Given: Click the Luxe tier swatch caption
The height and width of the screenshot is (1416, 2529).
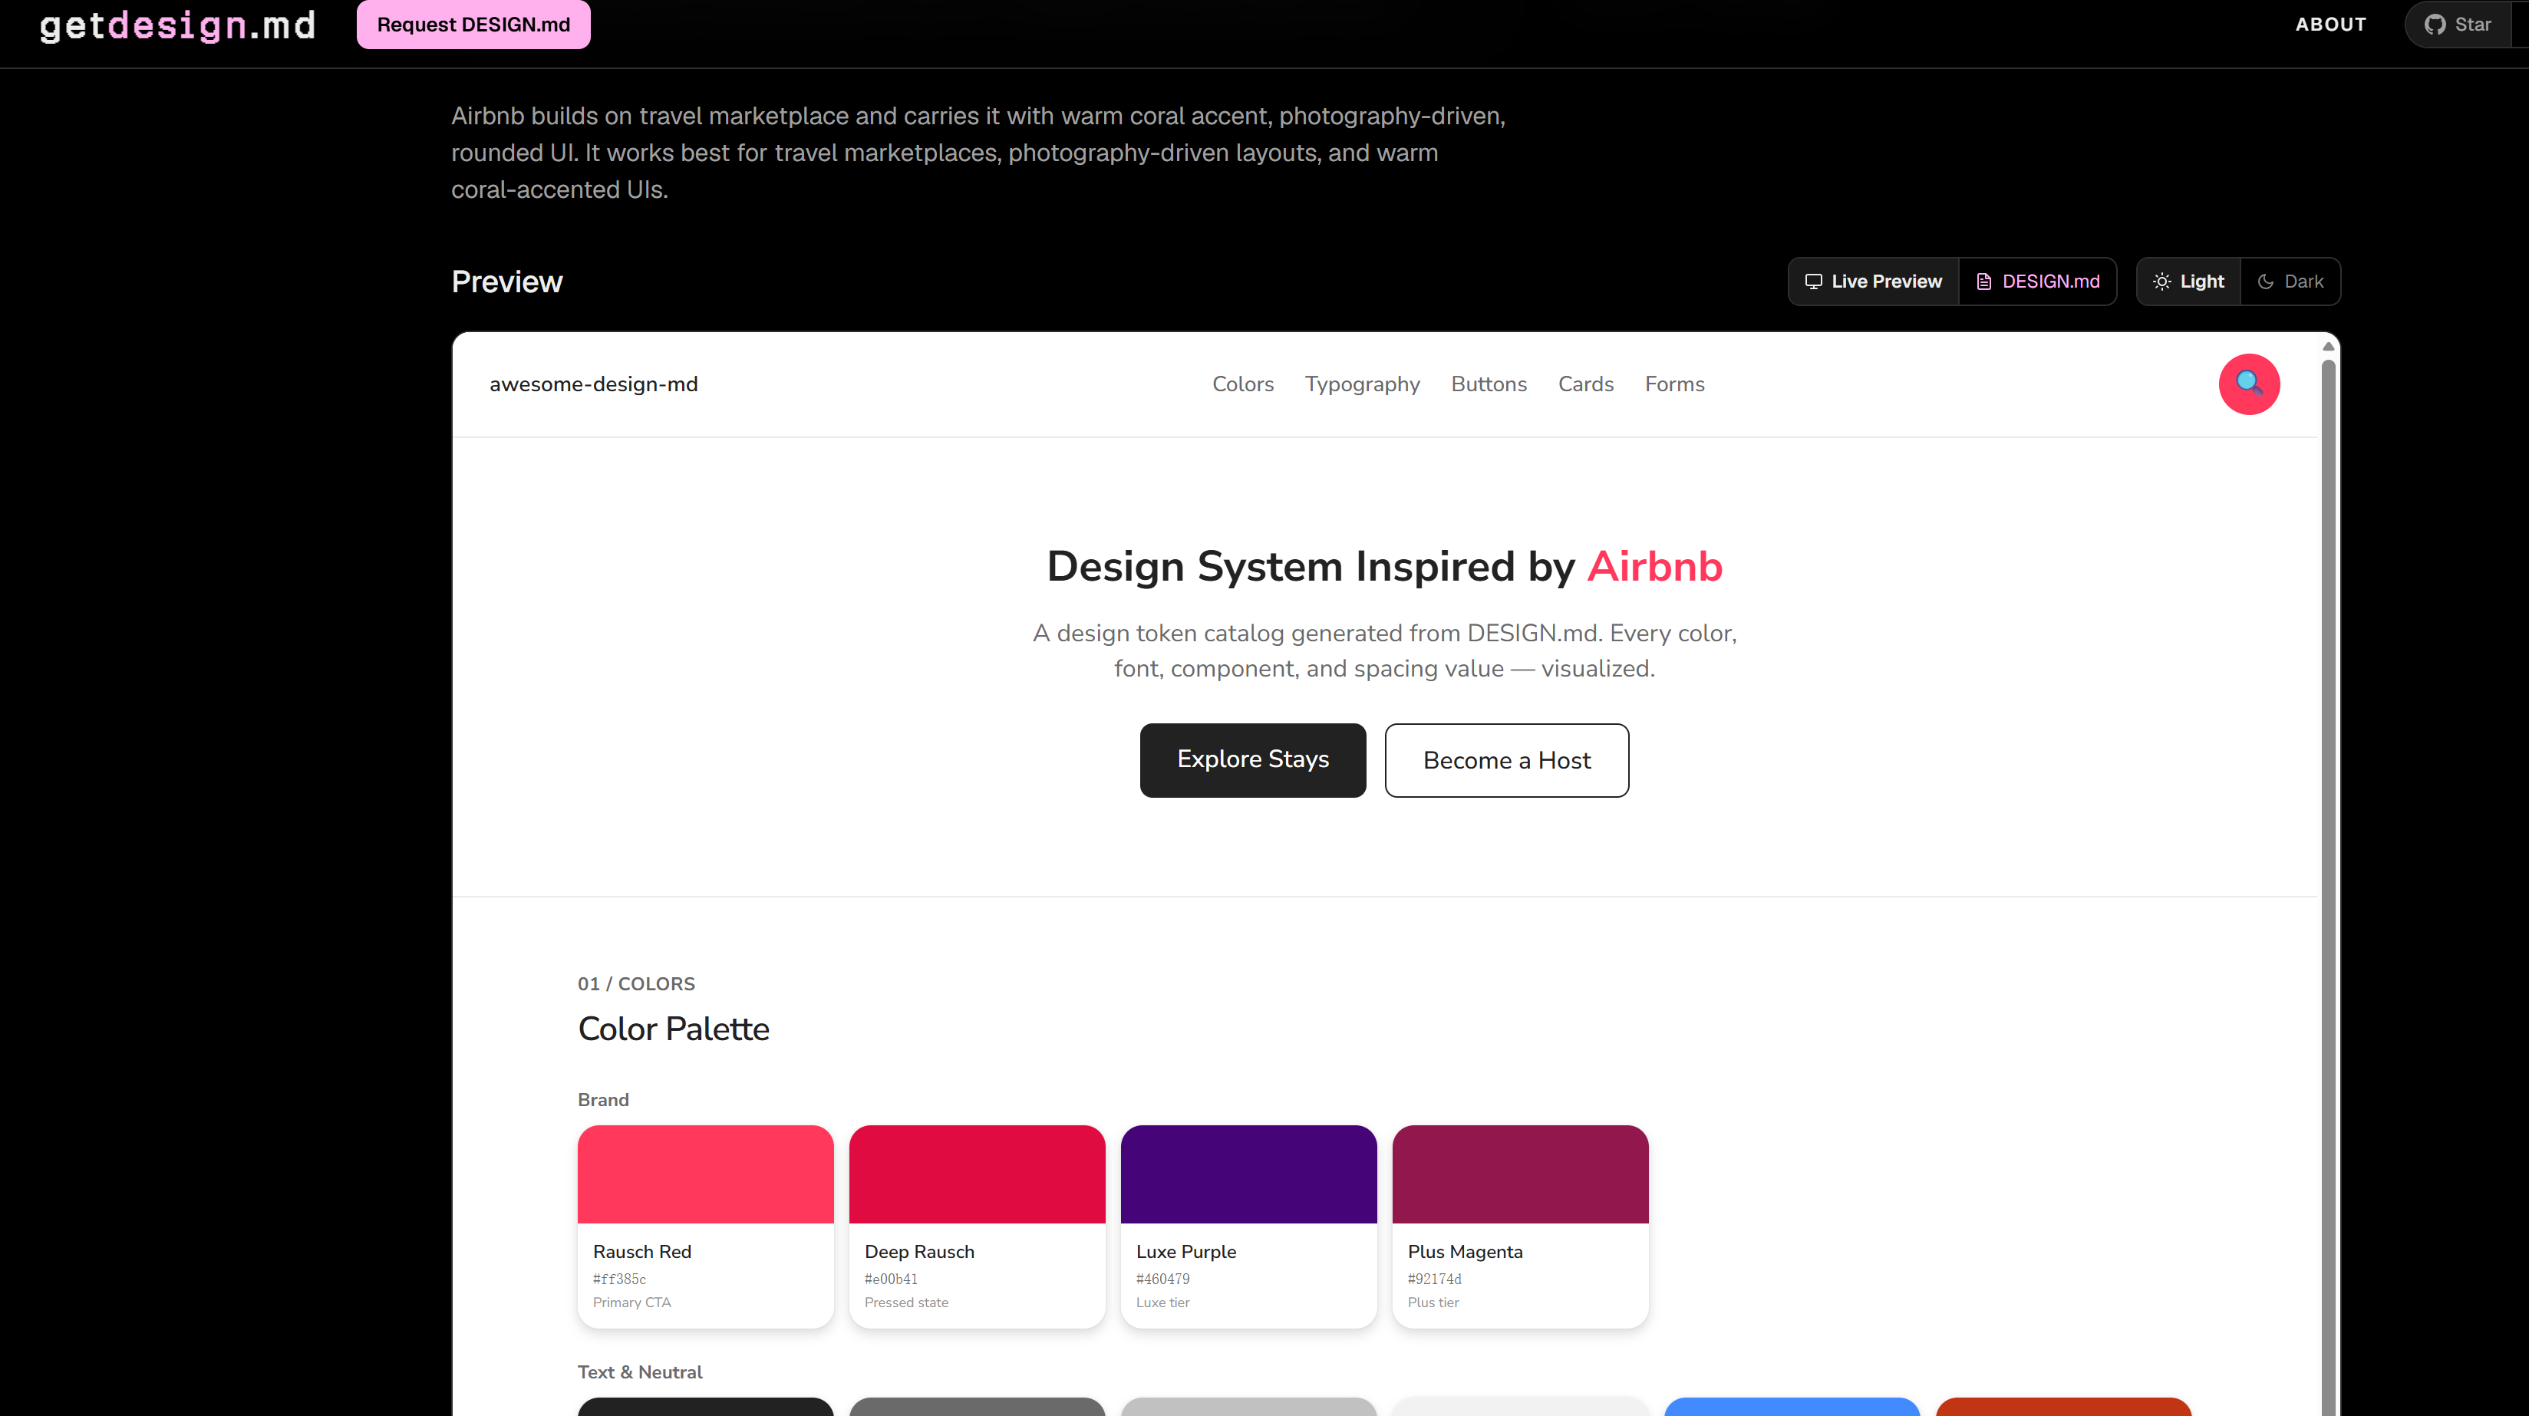Looking at the screenshot, I should coord(1162,1302).
